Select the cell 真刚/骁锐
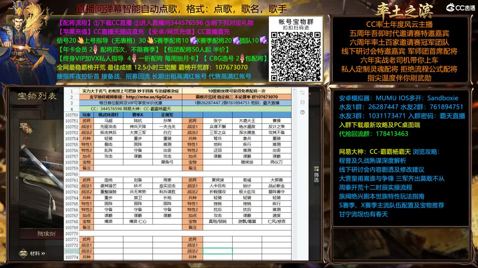 coord(217,221)
